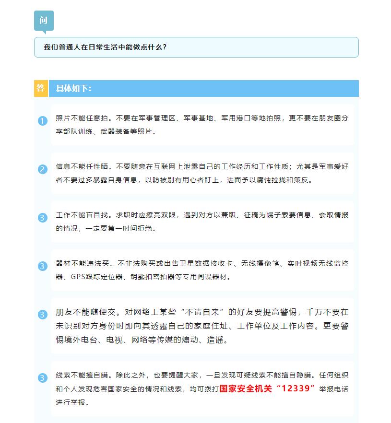Click the sentence starting 照片不能任意拍

pos(82,118)
